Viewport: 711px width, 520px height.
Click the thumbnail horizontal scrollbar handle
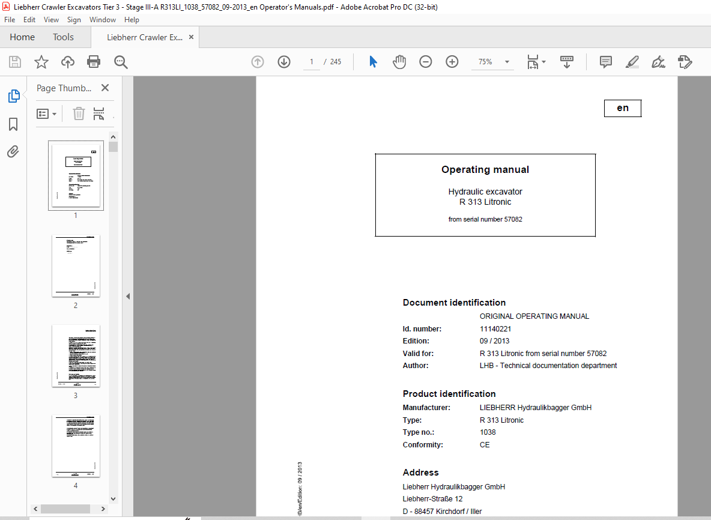click(x=65, y=509)
